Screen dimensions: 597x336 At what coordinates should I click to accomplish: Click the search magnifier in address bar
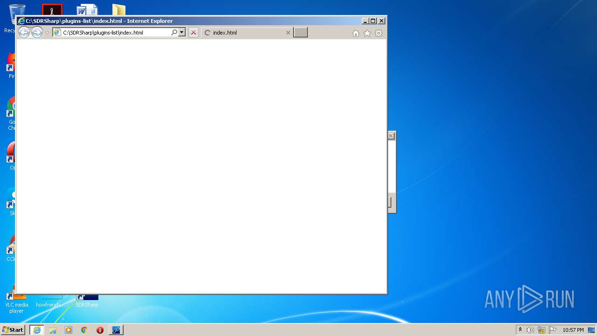click(174, 33)
